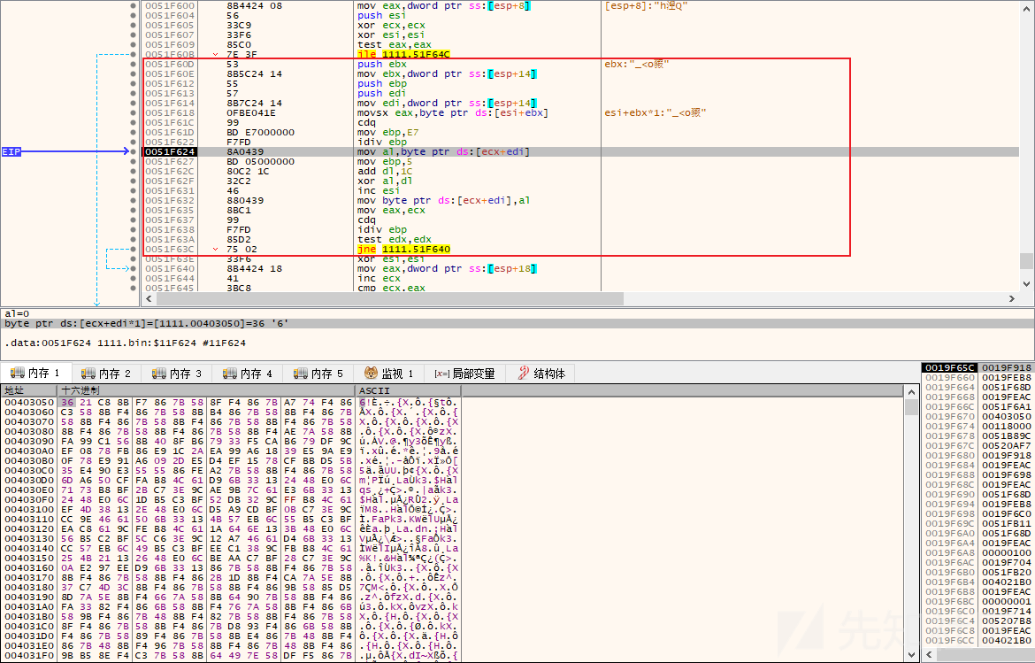Click the .data:0051F624 1111.bin info line
This screenshot has width=1035, height=663.
(126, 343)
